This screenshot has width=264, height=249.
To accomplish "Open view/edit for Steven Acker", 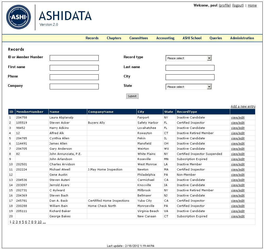I will pos(237,123).
